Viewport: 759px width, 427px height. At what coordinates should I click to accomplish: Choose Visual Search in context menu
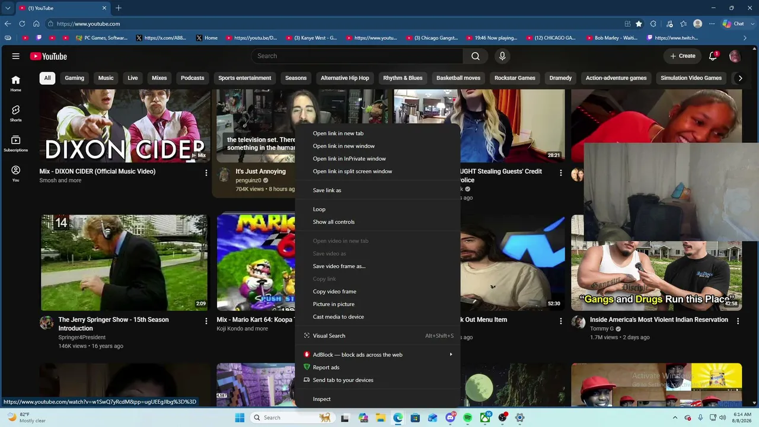click(x=378, y=336)
